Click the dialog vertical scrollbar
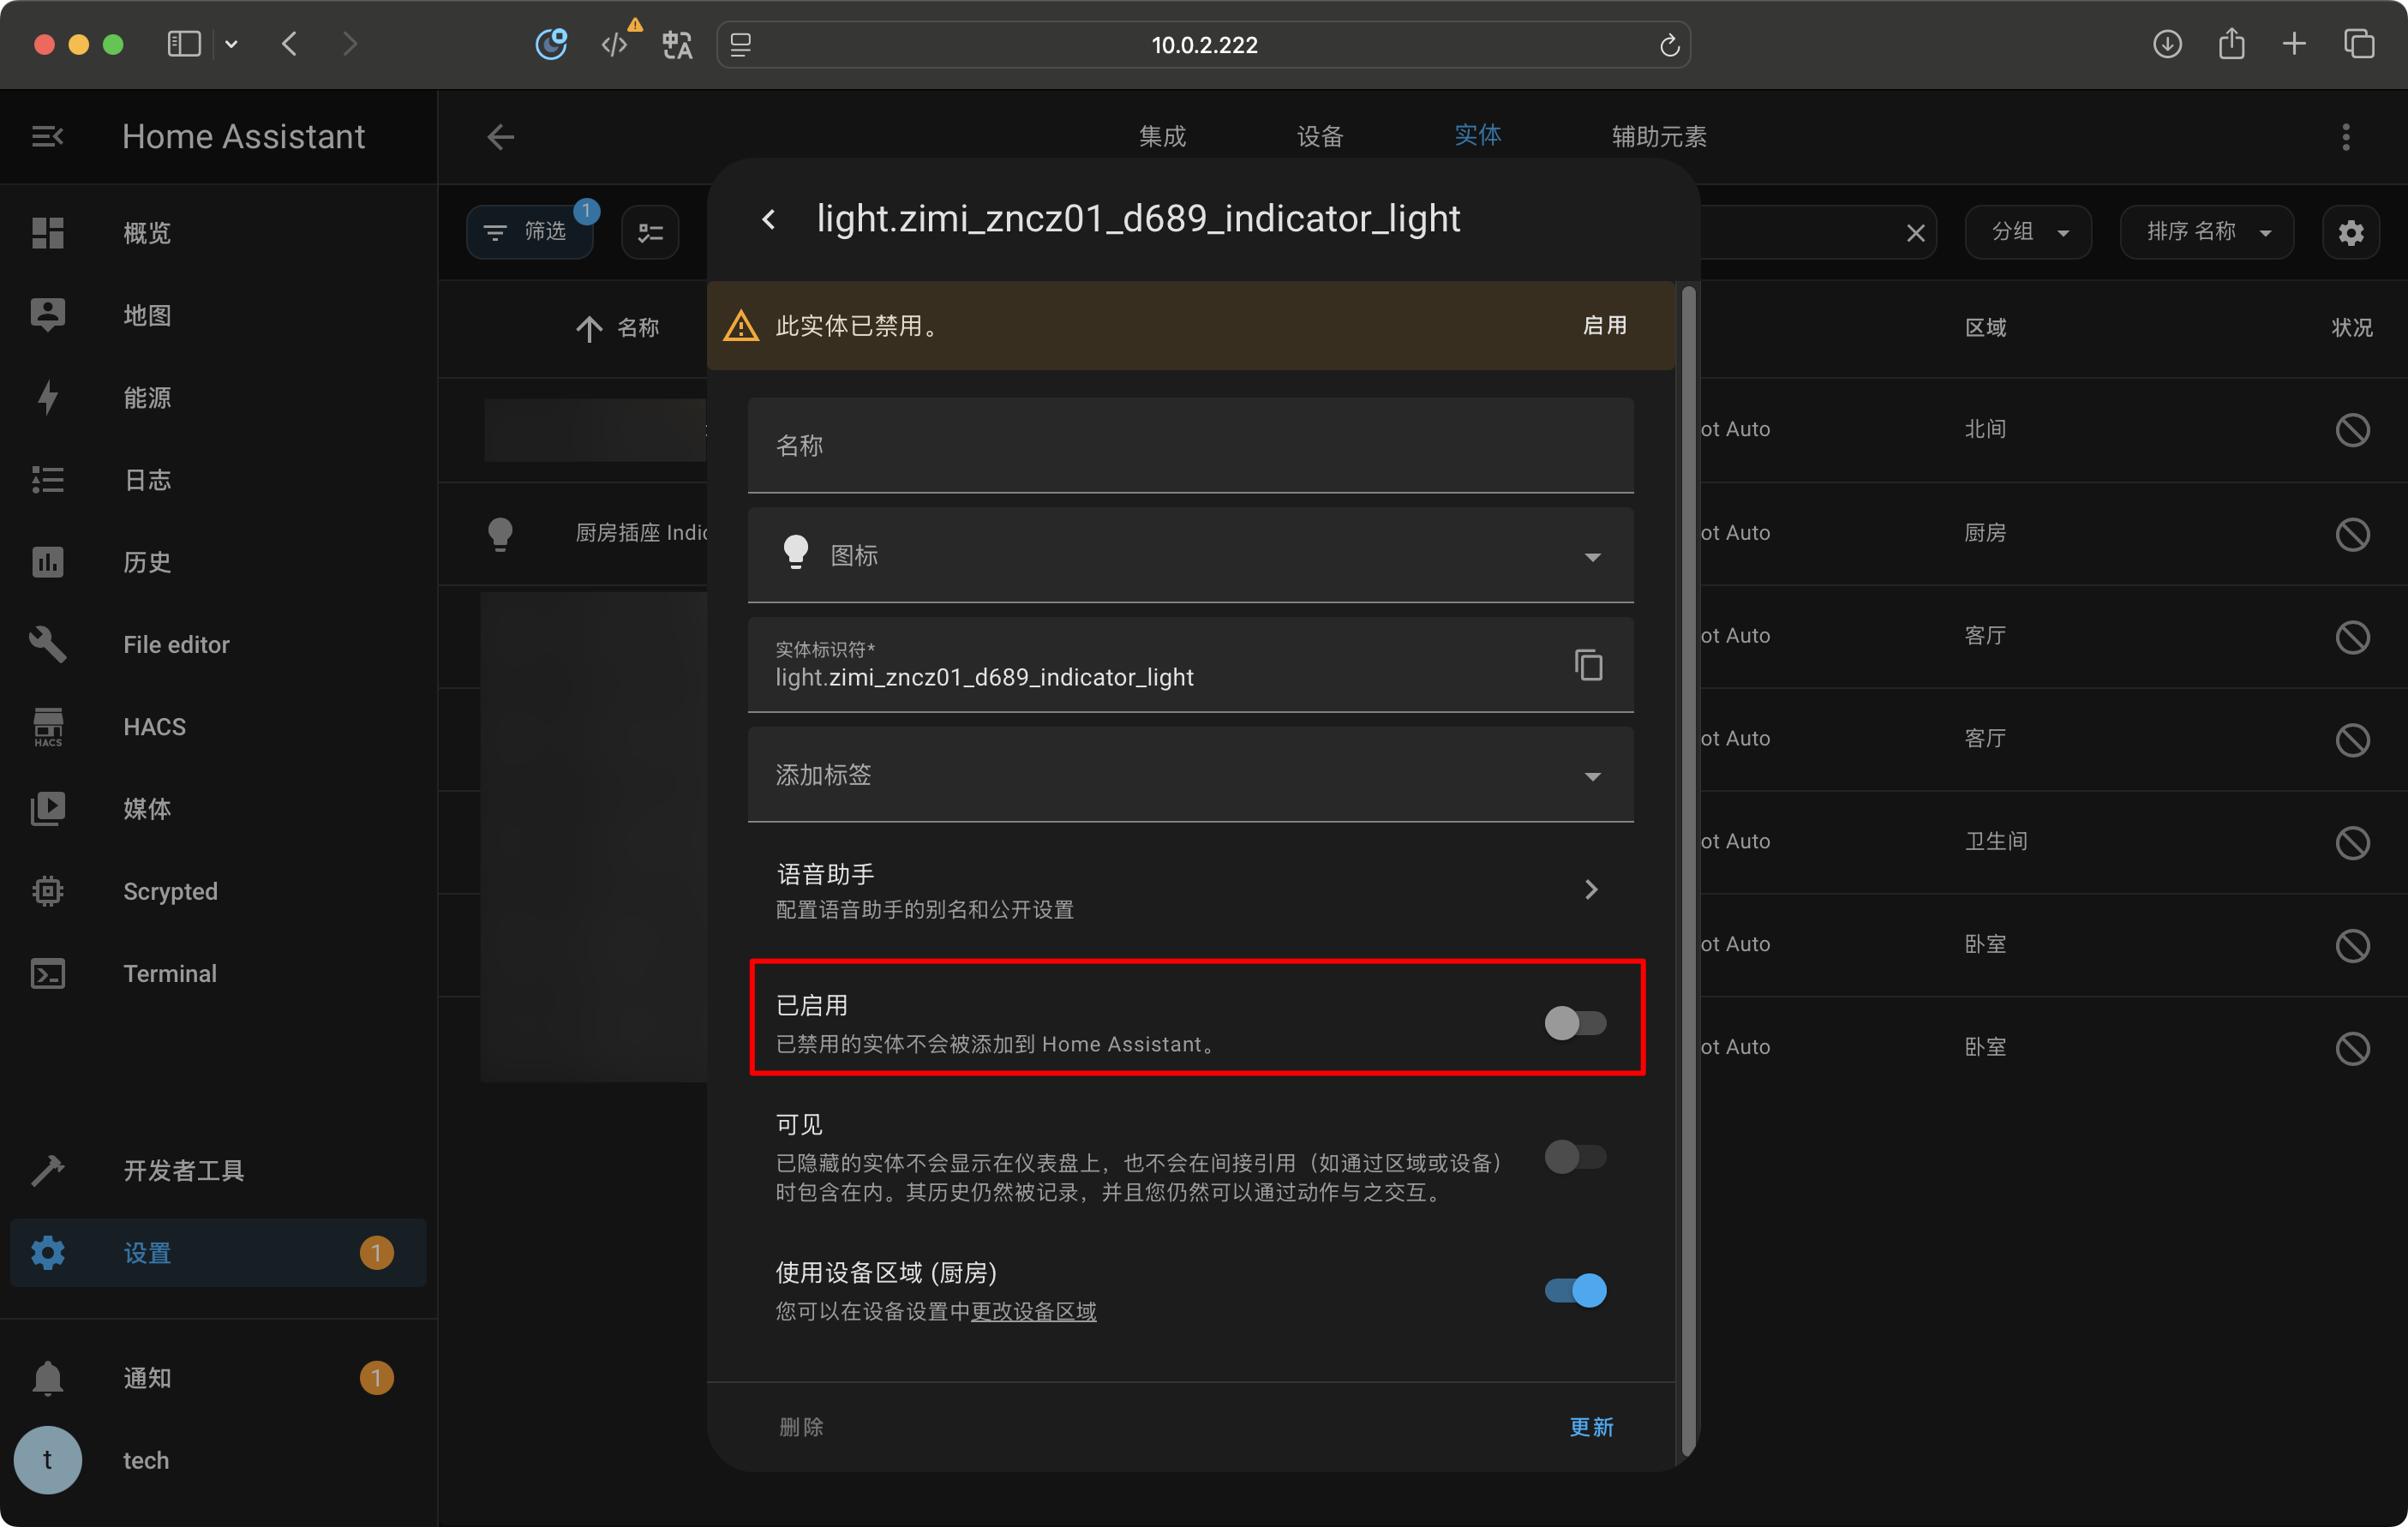The width and height of the screenshot is (2408, 1527). pos(1688,870)
